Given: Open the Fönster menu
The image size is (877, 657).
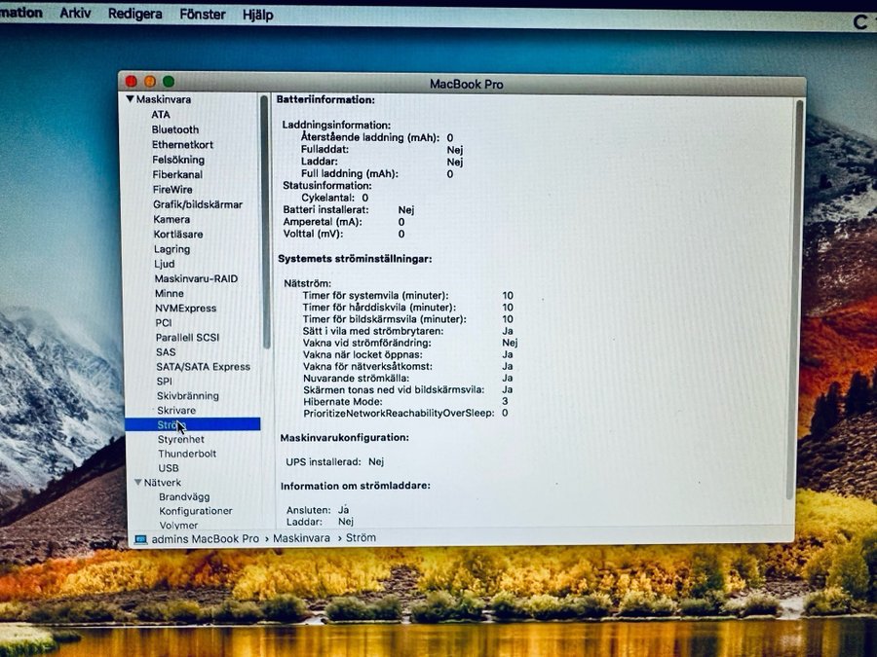Looking at the screenshot, I should (202, 15).
